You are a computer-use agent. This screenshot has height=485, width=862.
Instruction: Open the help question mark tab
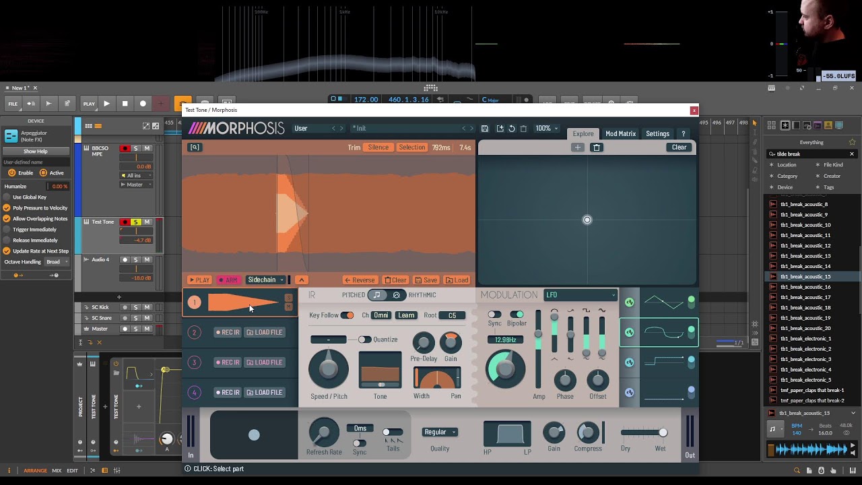tap(684, 133)
